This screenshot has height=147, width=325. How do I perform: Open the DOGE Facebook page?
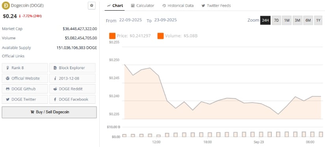(x=72, y=99)
